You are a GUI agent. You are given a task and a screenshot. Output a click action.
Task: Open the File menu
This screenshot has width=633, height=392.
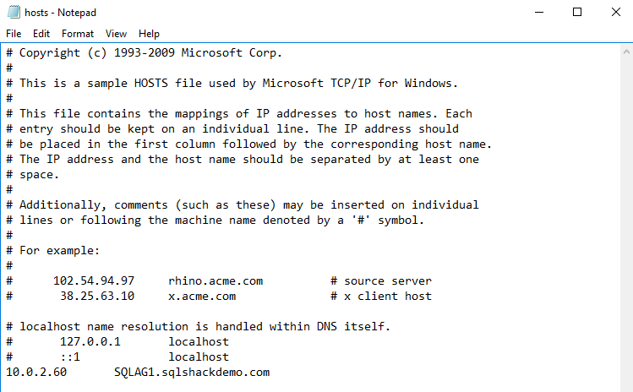coord(14,34)
